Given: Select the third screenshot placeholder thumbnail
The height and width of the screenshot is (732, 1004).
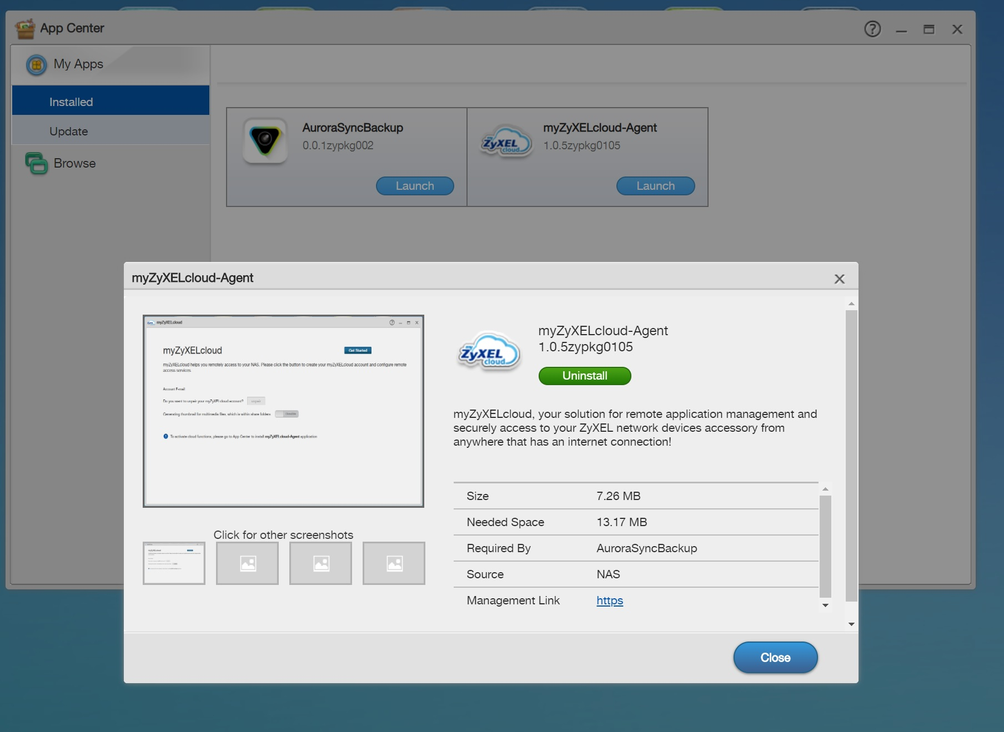Looking at the screenshot, I should coord(320,563).
